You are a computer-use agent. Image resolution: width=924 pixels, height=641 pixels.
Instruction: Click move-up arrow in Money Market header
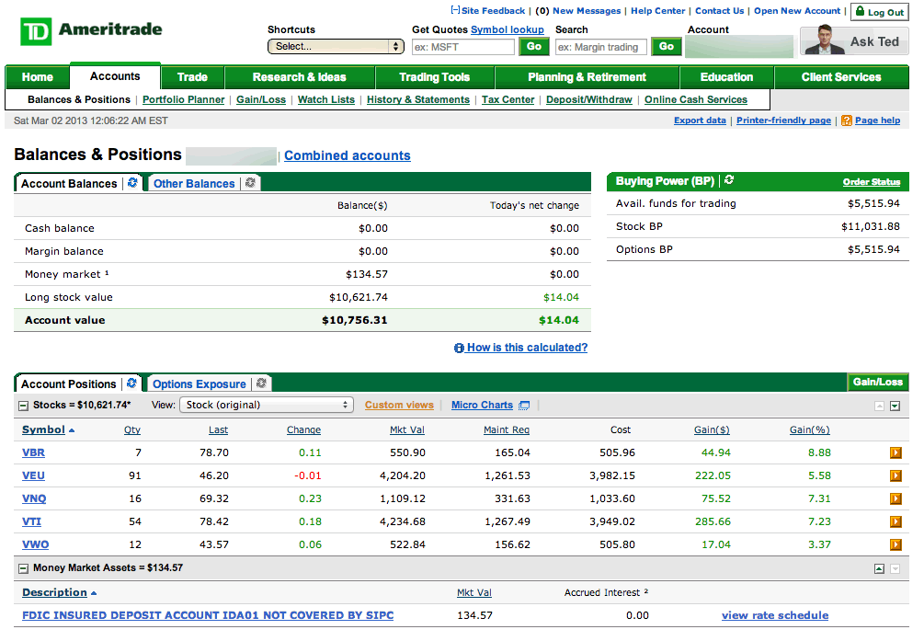[879, 569]
